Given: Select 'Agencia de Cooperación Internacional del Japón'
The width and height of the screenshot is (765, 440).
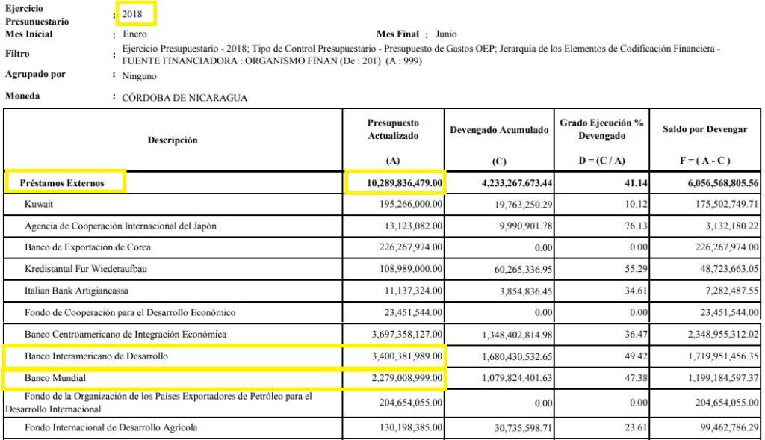Looking at the screenshot, I should (120, 226).
